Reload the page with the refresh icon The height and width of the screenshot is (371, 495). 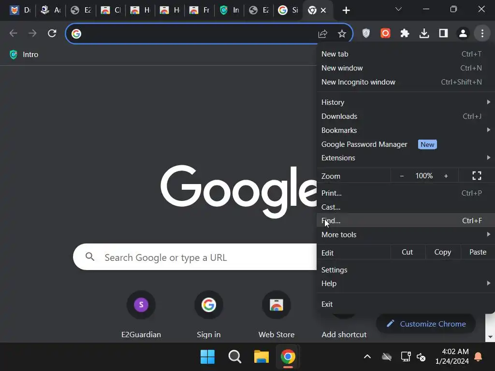pyautogui.click(x=52, y=33)
